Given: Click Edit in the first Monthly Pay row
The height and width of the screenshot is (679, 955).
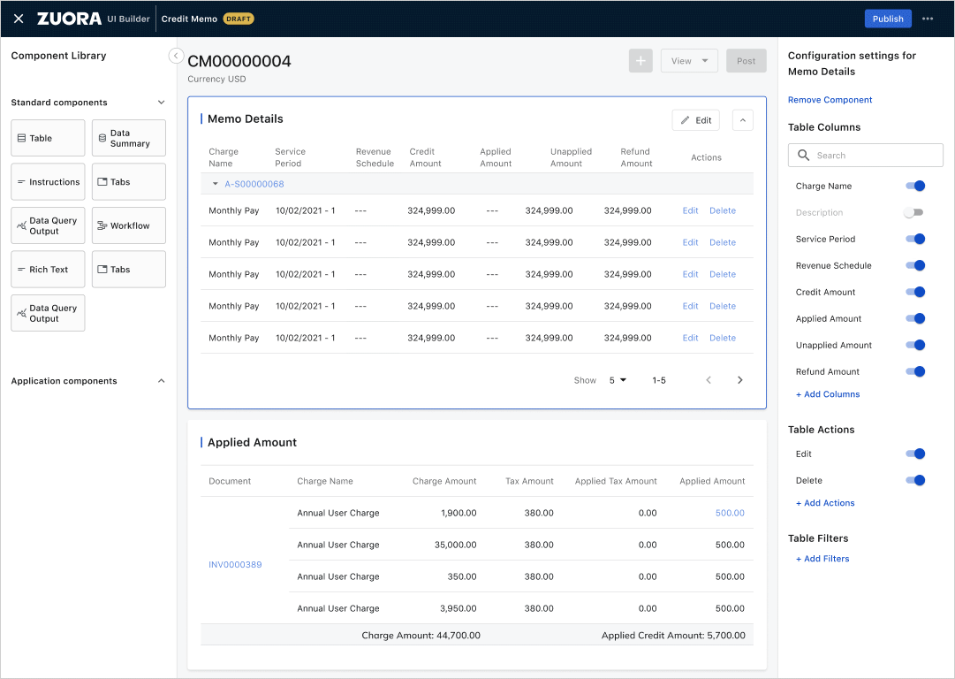Looking at the screenshot, I should pos(690,211).
